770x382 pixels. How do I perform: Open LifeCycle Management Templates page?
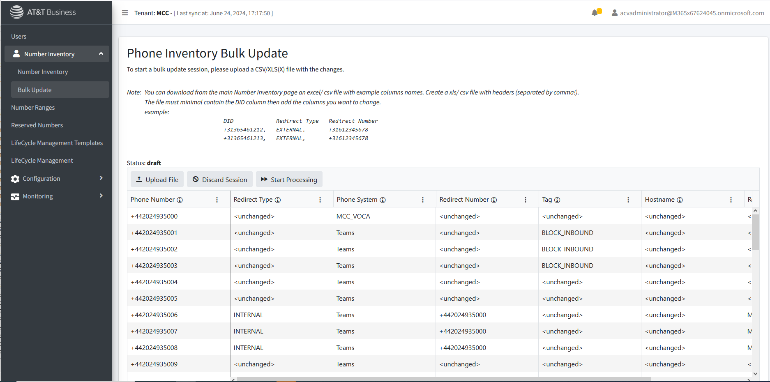click(x=57, y=143)
